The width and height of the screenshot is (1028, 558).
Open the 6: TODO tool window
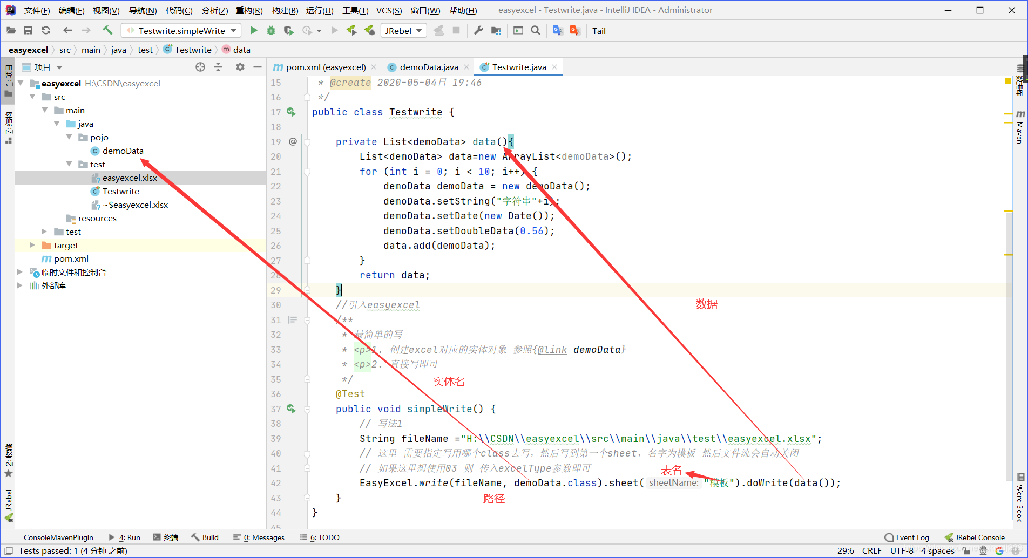(320, 537)
